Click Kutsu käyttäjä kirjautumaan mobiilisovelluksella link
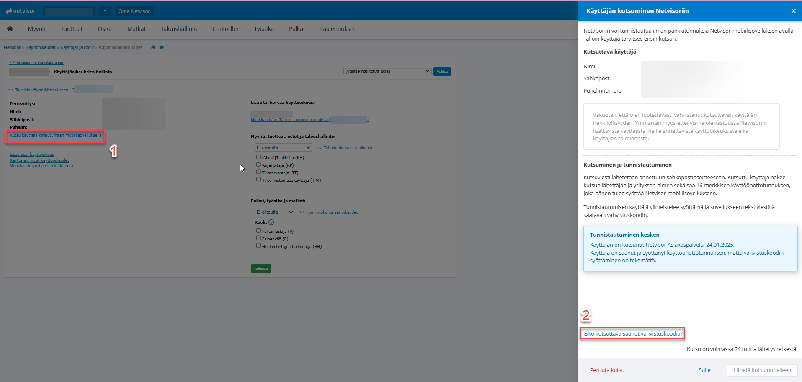 pyautogui.click(x=56, y=135)
